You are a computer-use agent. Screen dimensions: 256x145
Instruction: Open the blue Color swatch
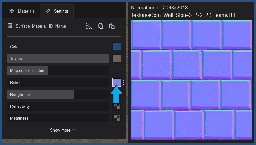[x=117, y=47]
